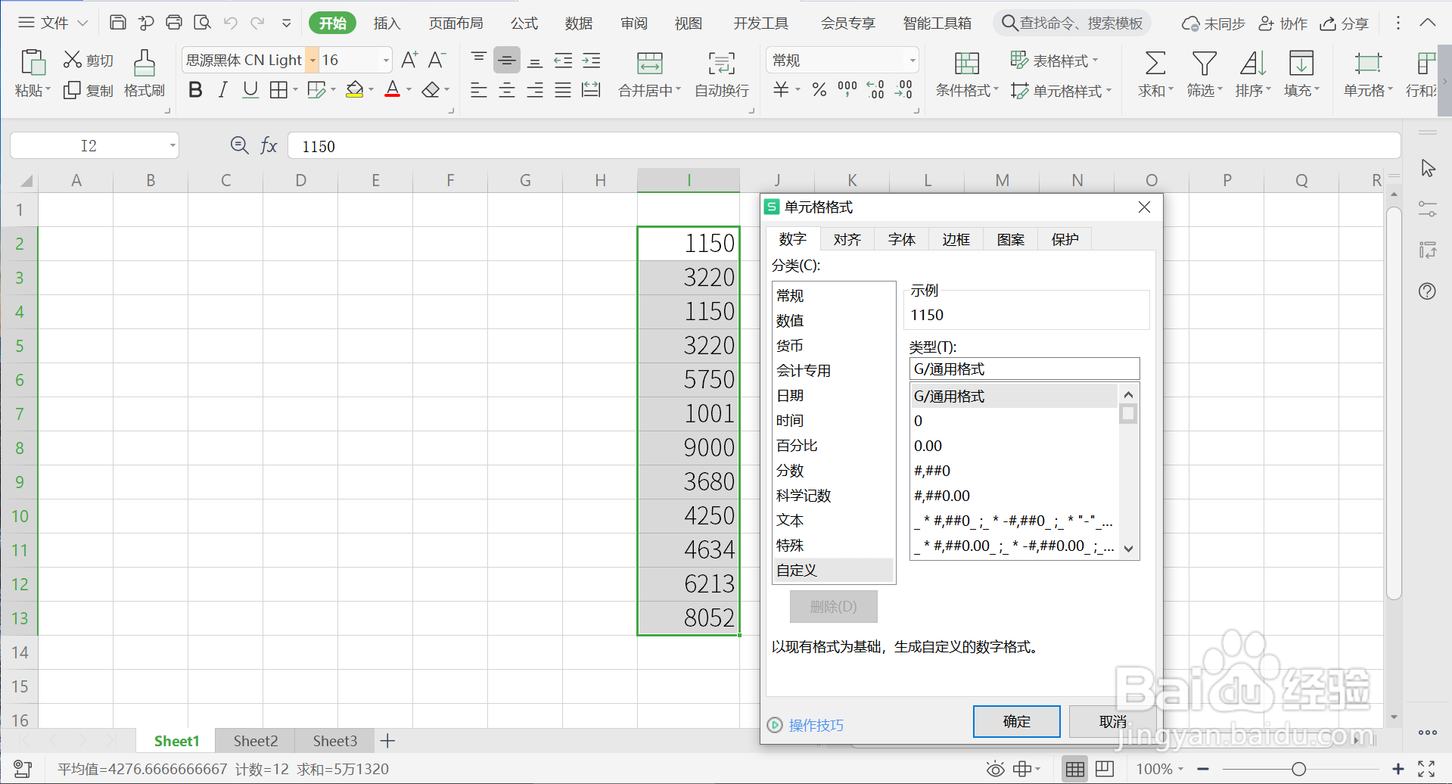Click the Redo arrow
This screenshot has height=784, width=1452.
[257, 23]
